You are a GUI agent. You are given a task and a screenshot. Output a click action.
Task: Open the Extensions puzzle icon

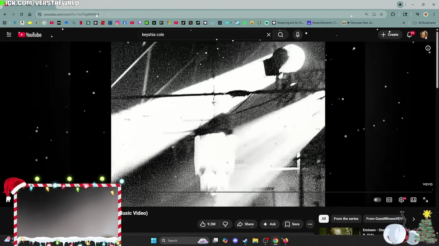[x=393, y=14]
